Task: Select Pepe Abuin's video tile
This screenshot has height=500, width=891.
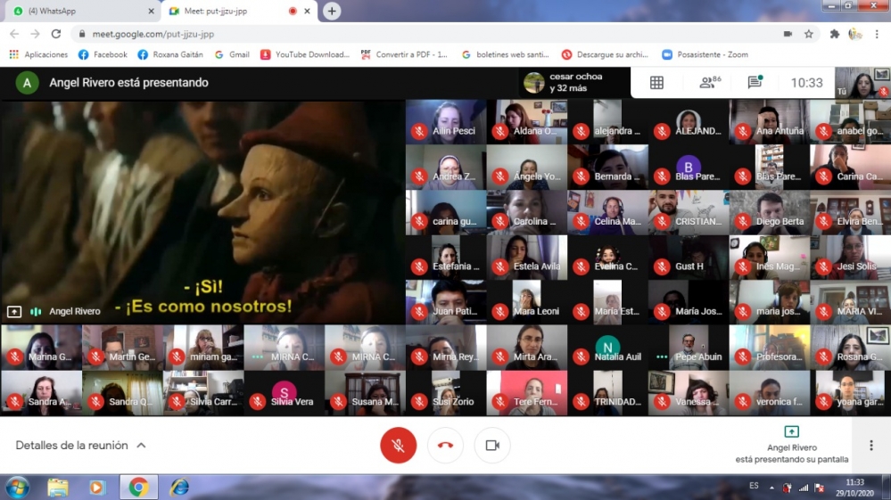Action: click(x=689, y=348)
